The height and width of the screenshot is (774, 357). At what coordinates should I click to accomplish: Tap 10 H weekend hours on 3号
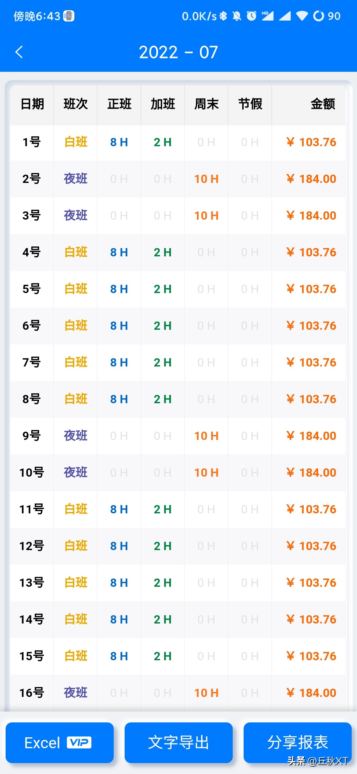[206, 216]
